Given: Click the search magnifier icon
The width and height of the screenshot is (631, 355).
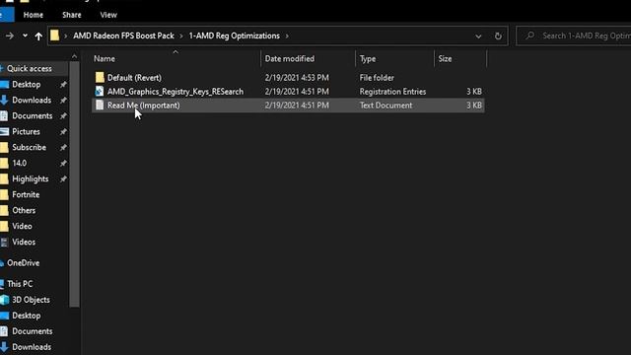Looking at the screenshot, I should coord(530,35).
